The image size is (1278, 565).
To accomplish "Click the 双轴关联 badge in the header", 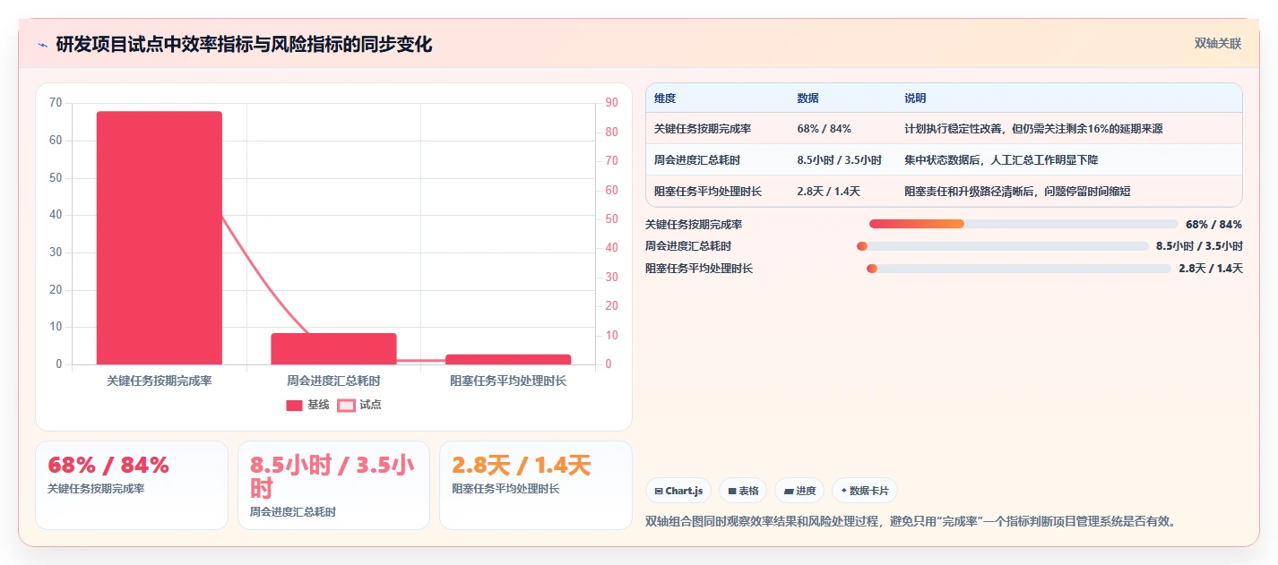I will [1217, 43].
